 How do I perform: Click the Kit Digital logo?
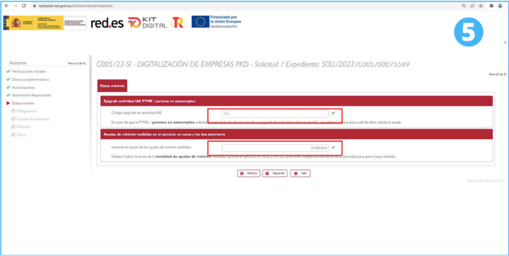click(147, 23)
